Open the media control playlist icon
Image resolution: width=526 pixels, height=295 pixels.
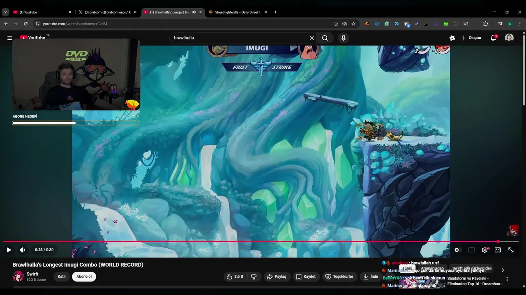coord(500,24)
